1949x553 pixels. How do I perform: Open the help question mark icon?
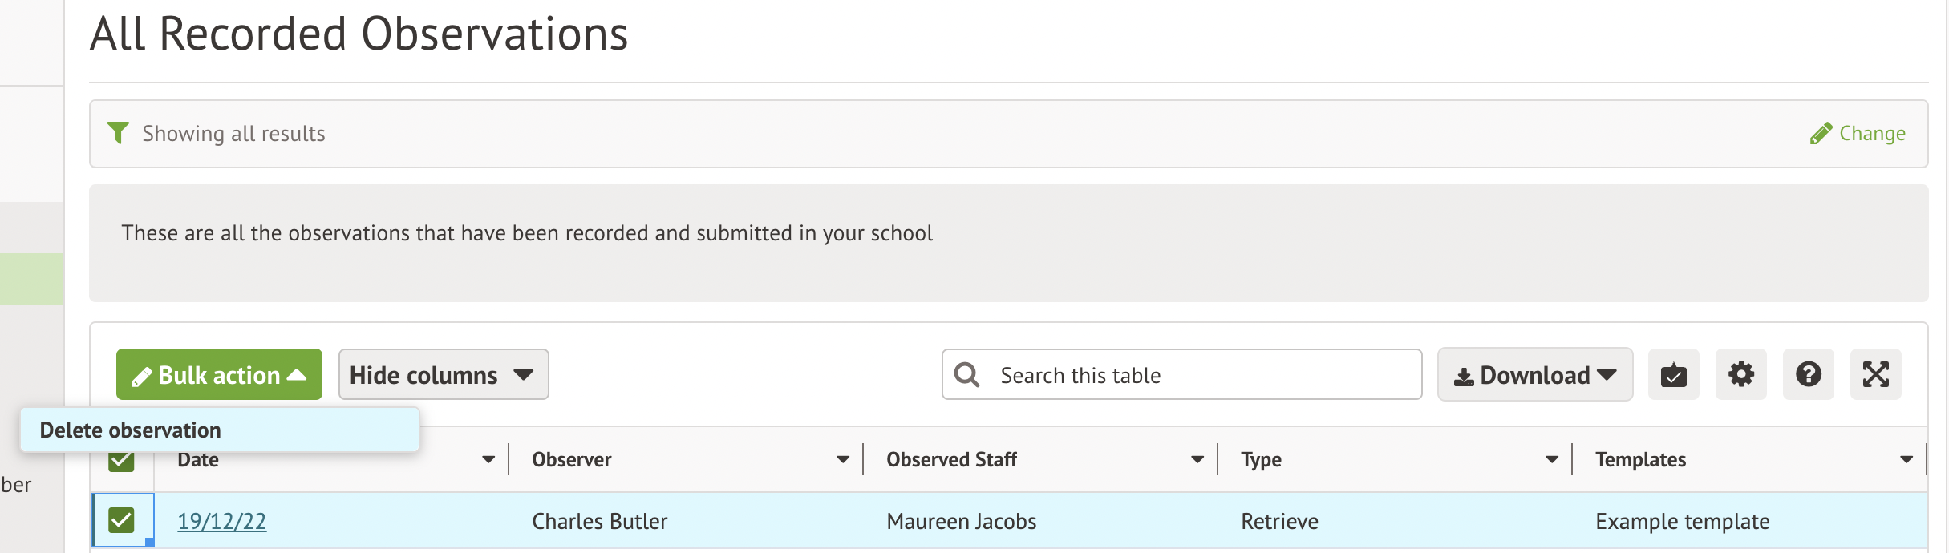pyautogui.click(x=1808, y=374)
